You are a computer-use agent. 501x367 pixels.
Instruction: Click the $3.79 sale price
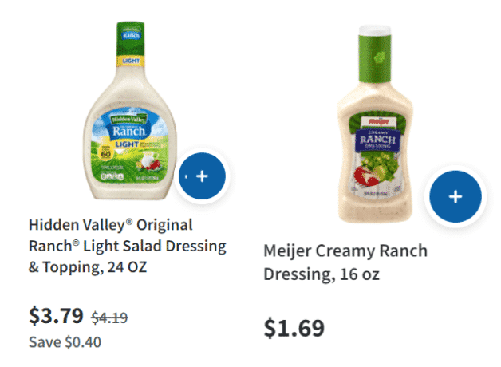[x=56, y=316]
